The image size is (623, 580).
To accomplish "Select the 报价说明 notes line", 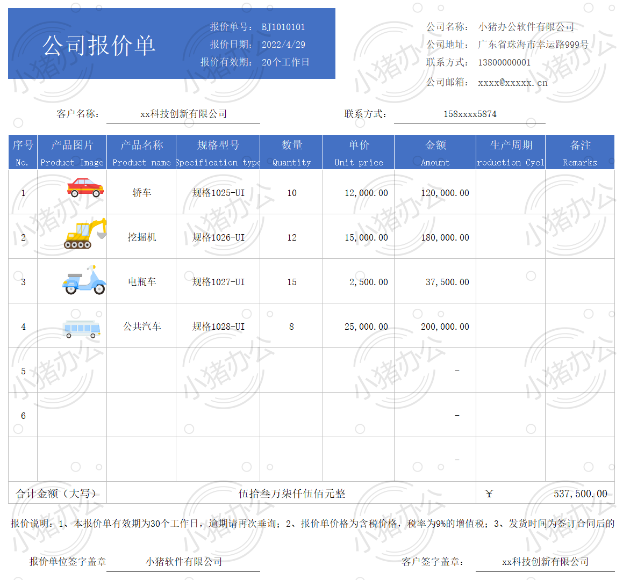I will (x=312, y=523).
